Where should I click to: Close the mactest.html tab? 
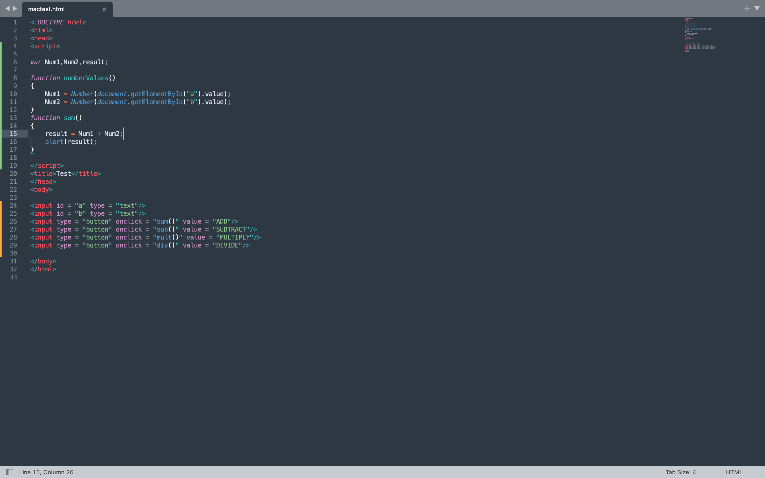[x=104, y=9]
